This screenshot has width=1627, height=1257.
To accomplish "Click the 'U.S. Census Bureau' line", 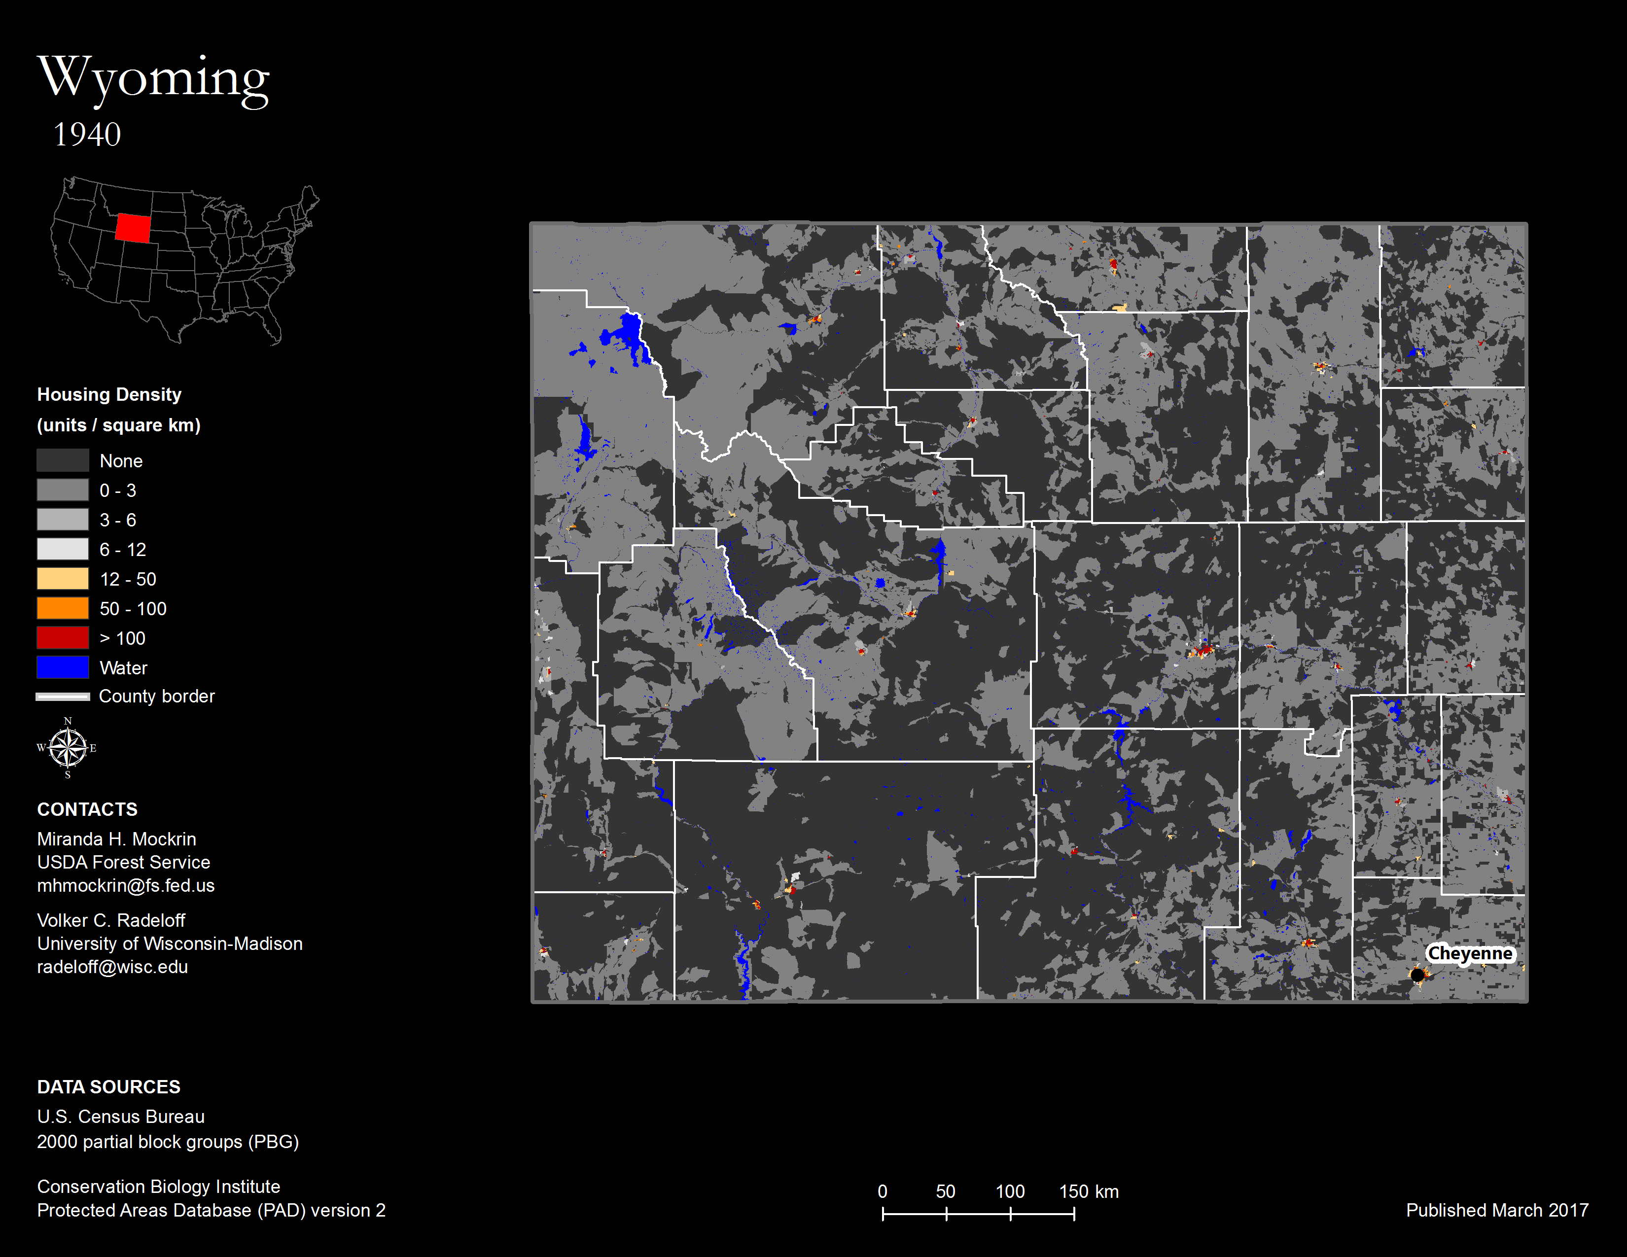I will pos(121,1117).
